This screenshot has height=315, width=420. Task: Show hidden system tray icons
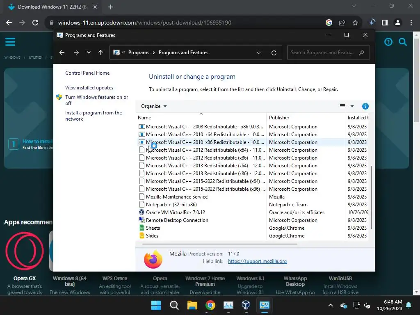point(331,305)
